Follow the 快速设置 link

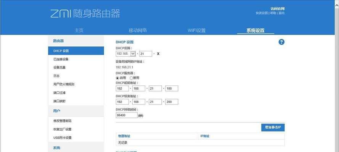click(262, 13)
